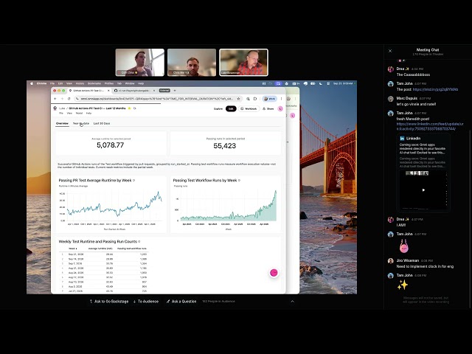This screenshot has height=354, width=472.
Task: Select the Overview dashboard tab
Action: (x=62, y=123)
